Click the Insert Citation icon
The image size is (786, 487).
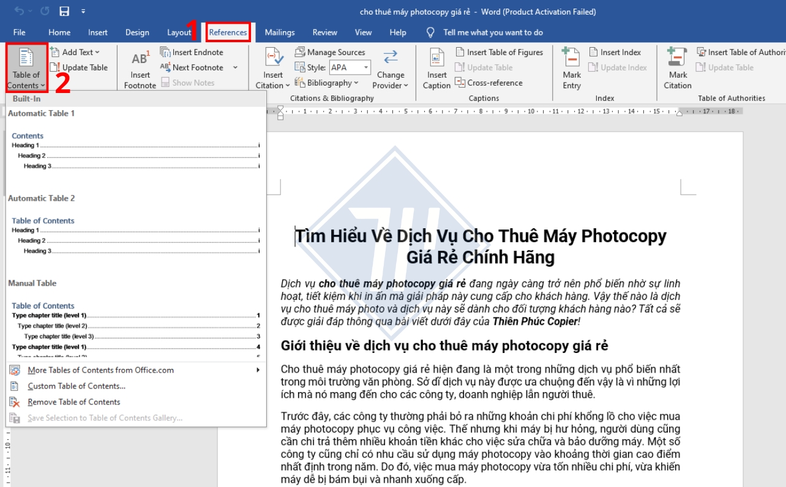click(x=273, y=60)
